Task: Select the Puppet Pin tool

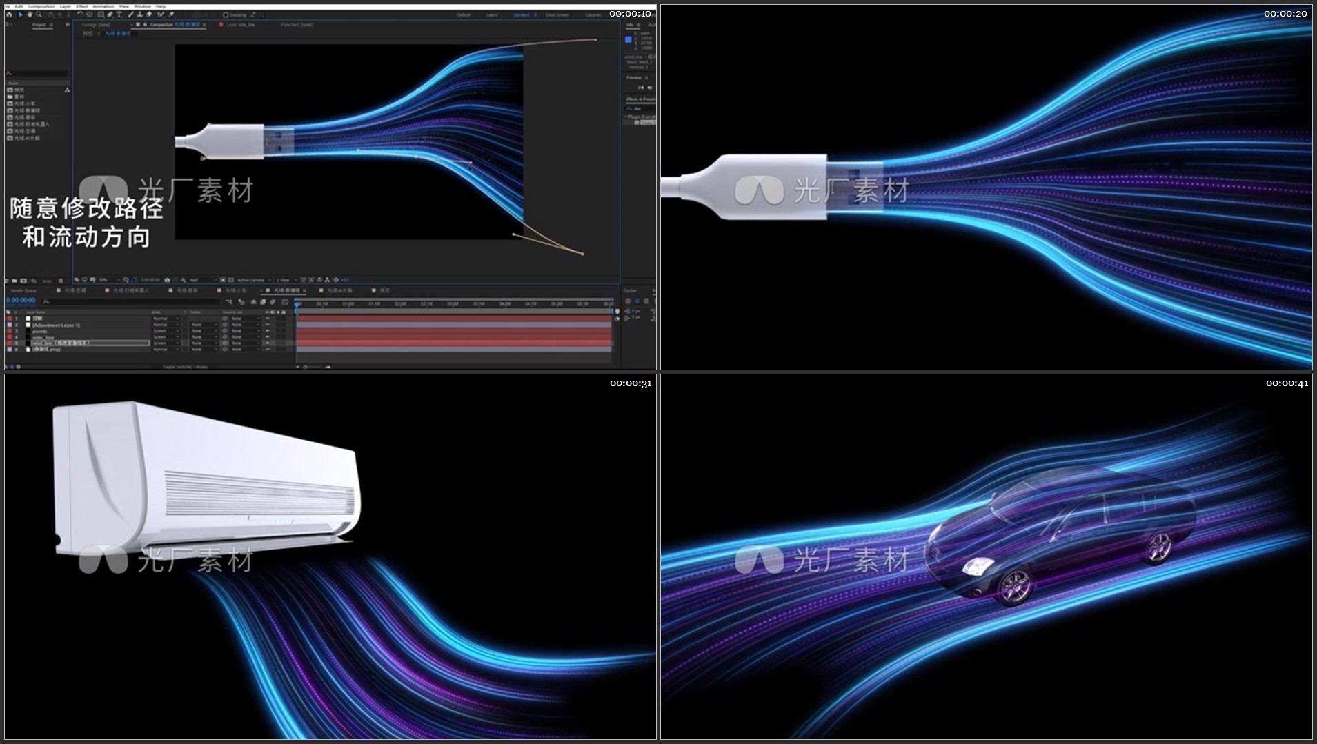Action: pos(171,14)
